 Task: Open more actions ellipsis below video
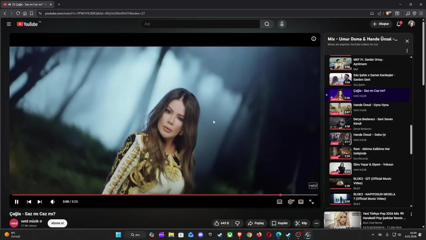(x=316, y=223)
